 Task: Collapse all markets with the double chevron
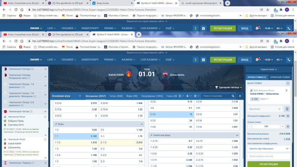pyautogui.click(x=240, y=96)
